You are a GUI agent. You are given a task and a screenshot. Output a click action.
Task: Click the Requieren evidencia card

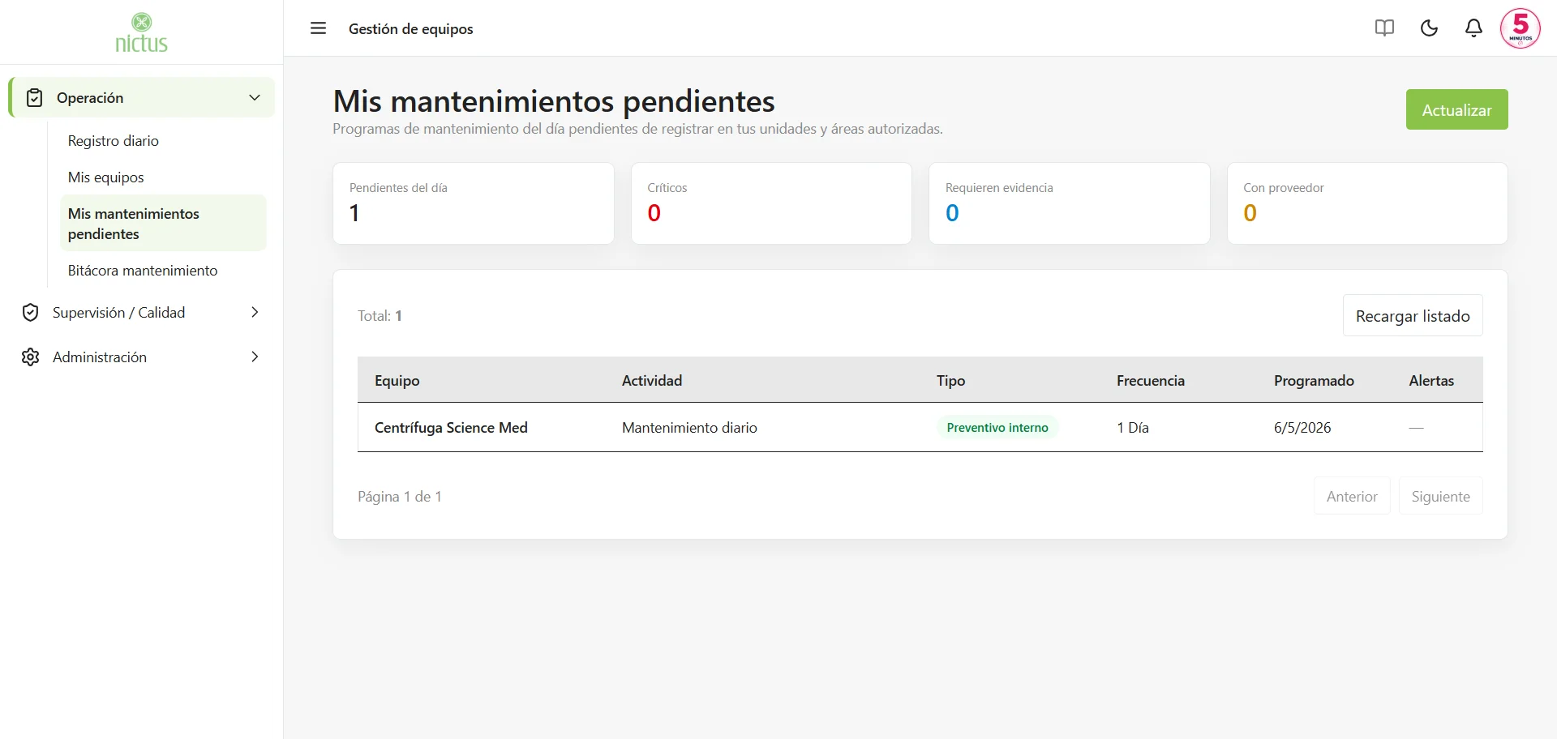tap(1069, 203)
